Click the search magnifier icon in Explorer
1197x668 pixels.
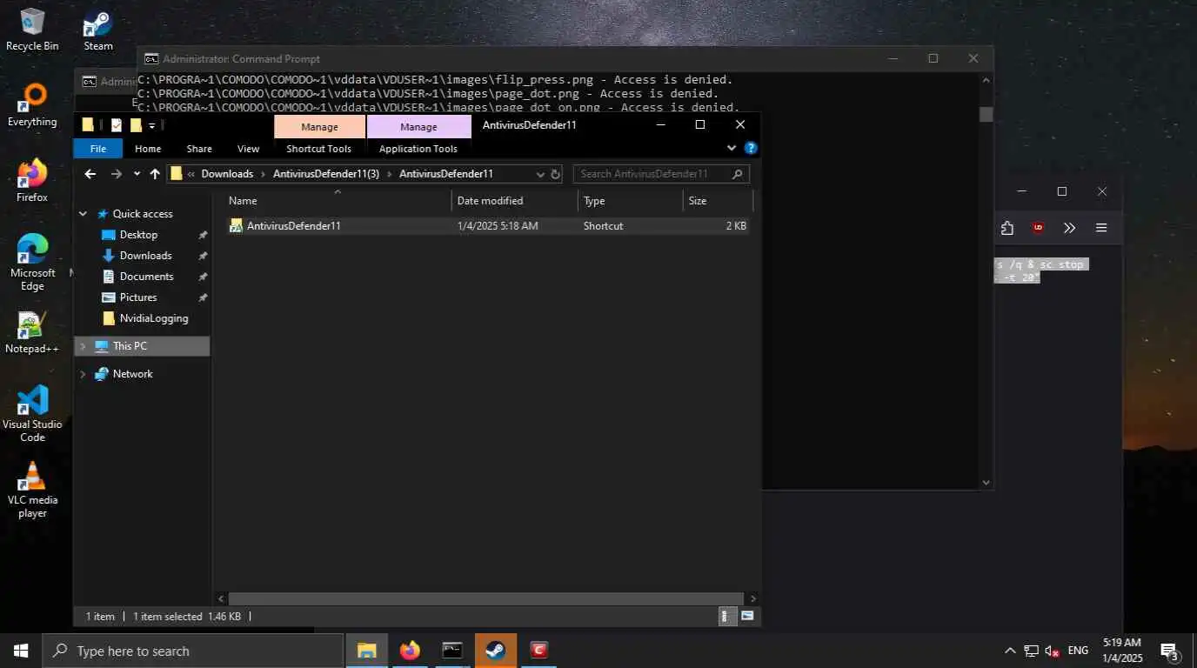click(x=738, y=174)
